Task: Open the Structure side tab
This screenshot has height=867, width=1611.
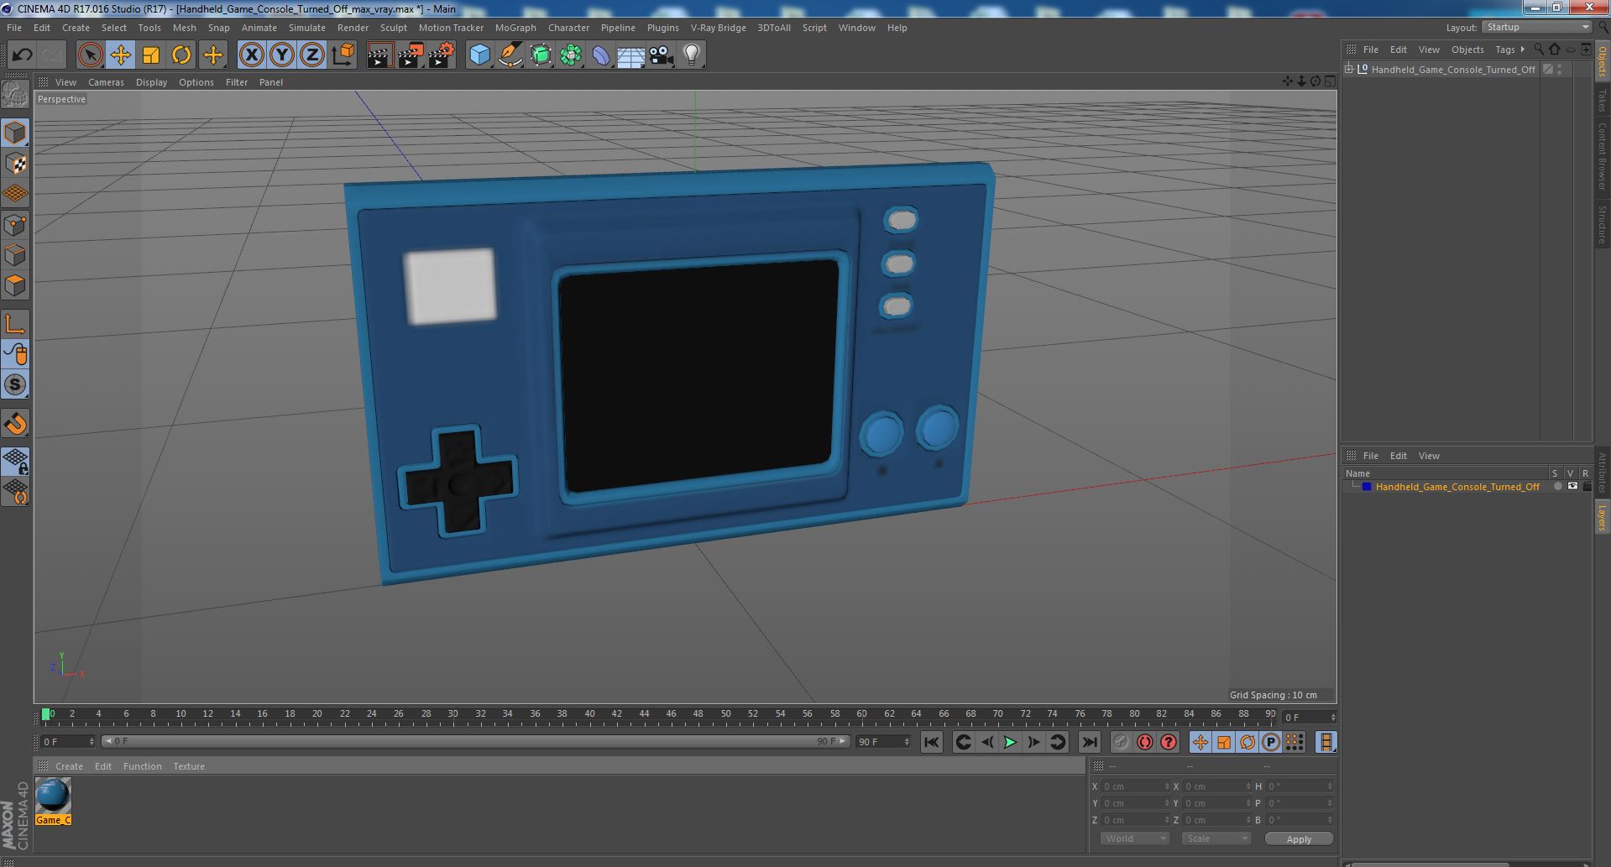Action: click(x=1603, y=224)
